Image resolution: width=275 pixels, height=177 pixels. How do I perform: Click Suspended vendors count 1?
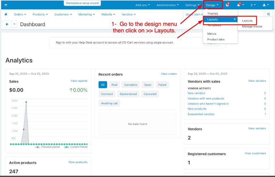pos(265,114)
